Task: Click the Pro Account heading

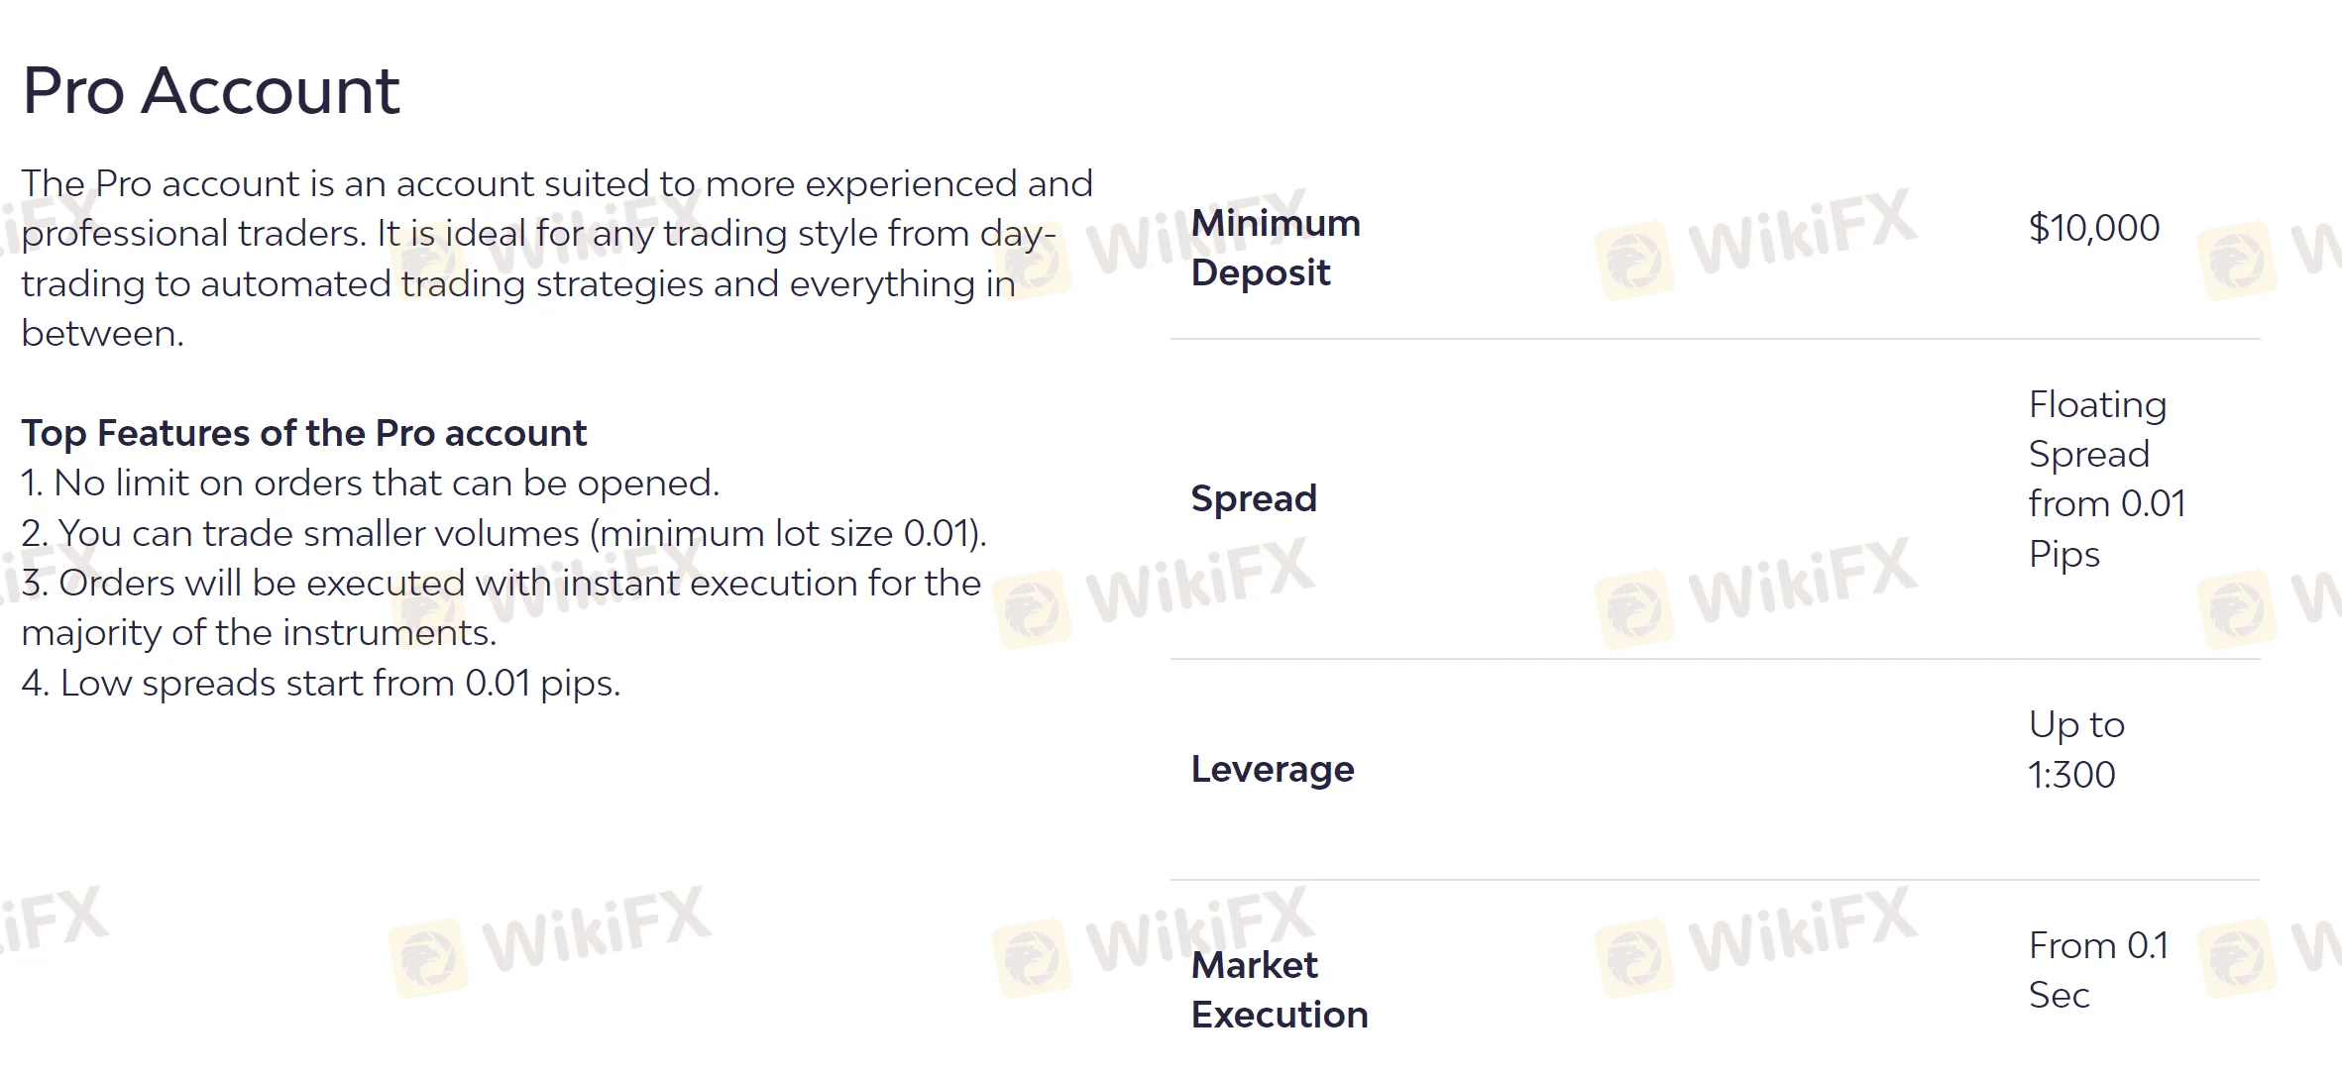Action: 210,90
